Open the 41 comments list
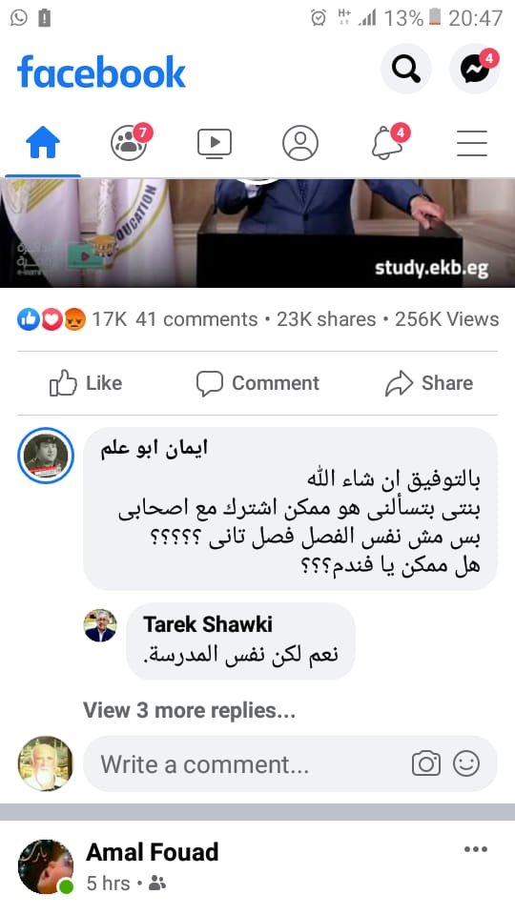 pos(196,319)
